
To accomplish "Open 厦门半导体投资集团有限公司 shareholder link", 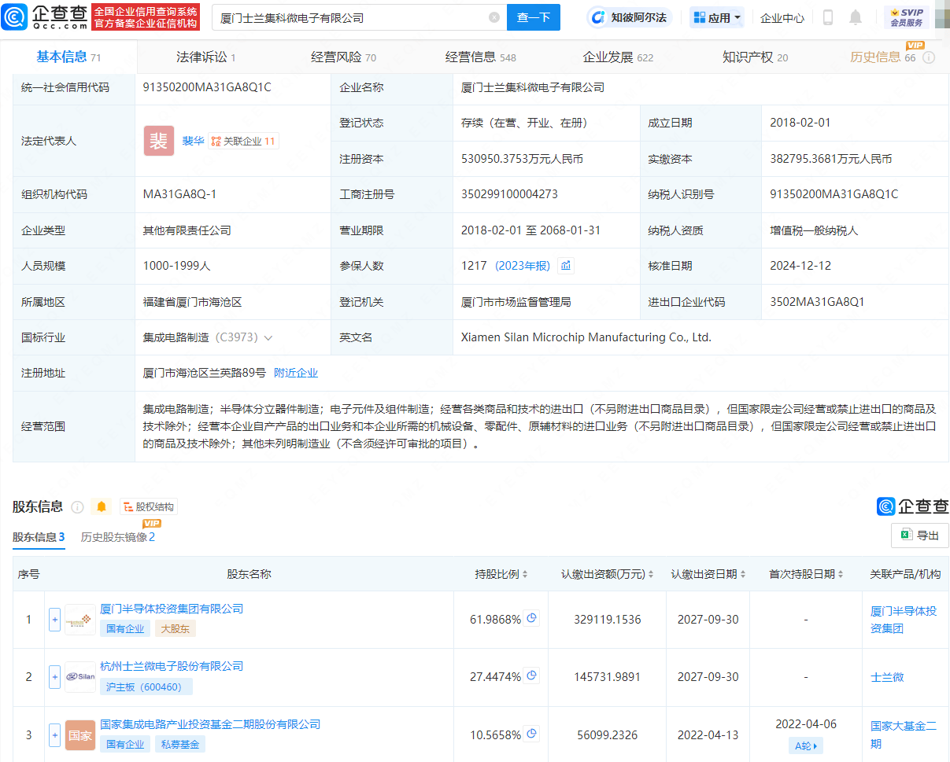I will (x=172, y=609).
